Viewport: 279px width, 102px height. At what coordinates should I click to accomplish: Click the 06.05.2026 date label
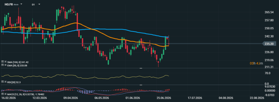pyautogui.click(x=102, y=98)
